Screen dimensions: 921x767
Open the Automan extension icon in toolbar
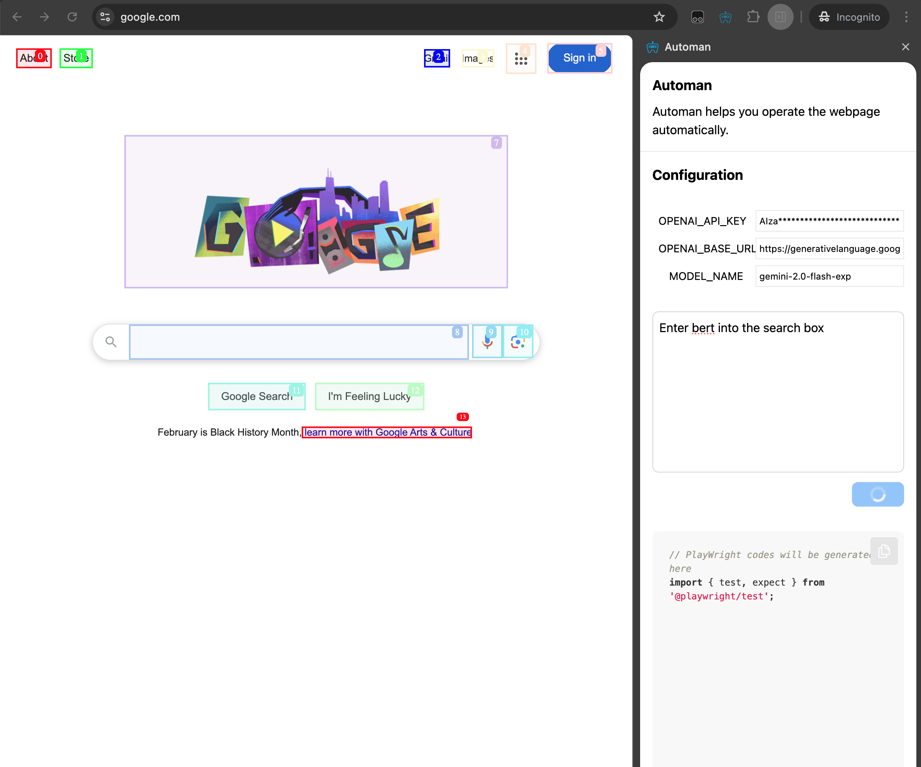pos(725,17)
